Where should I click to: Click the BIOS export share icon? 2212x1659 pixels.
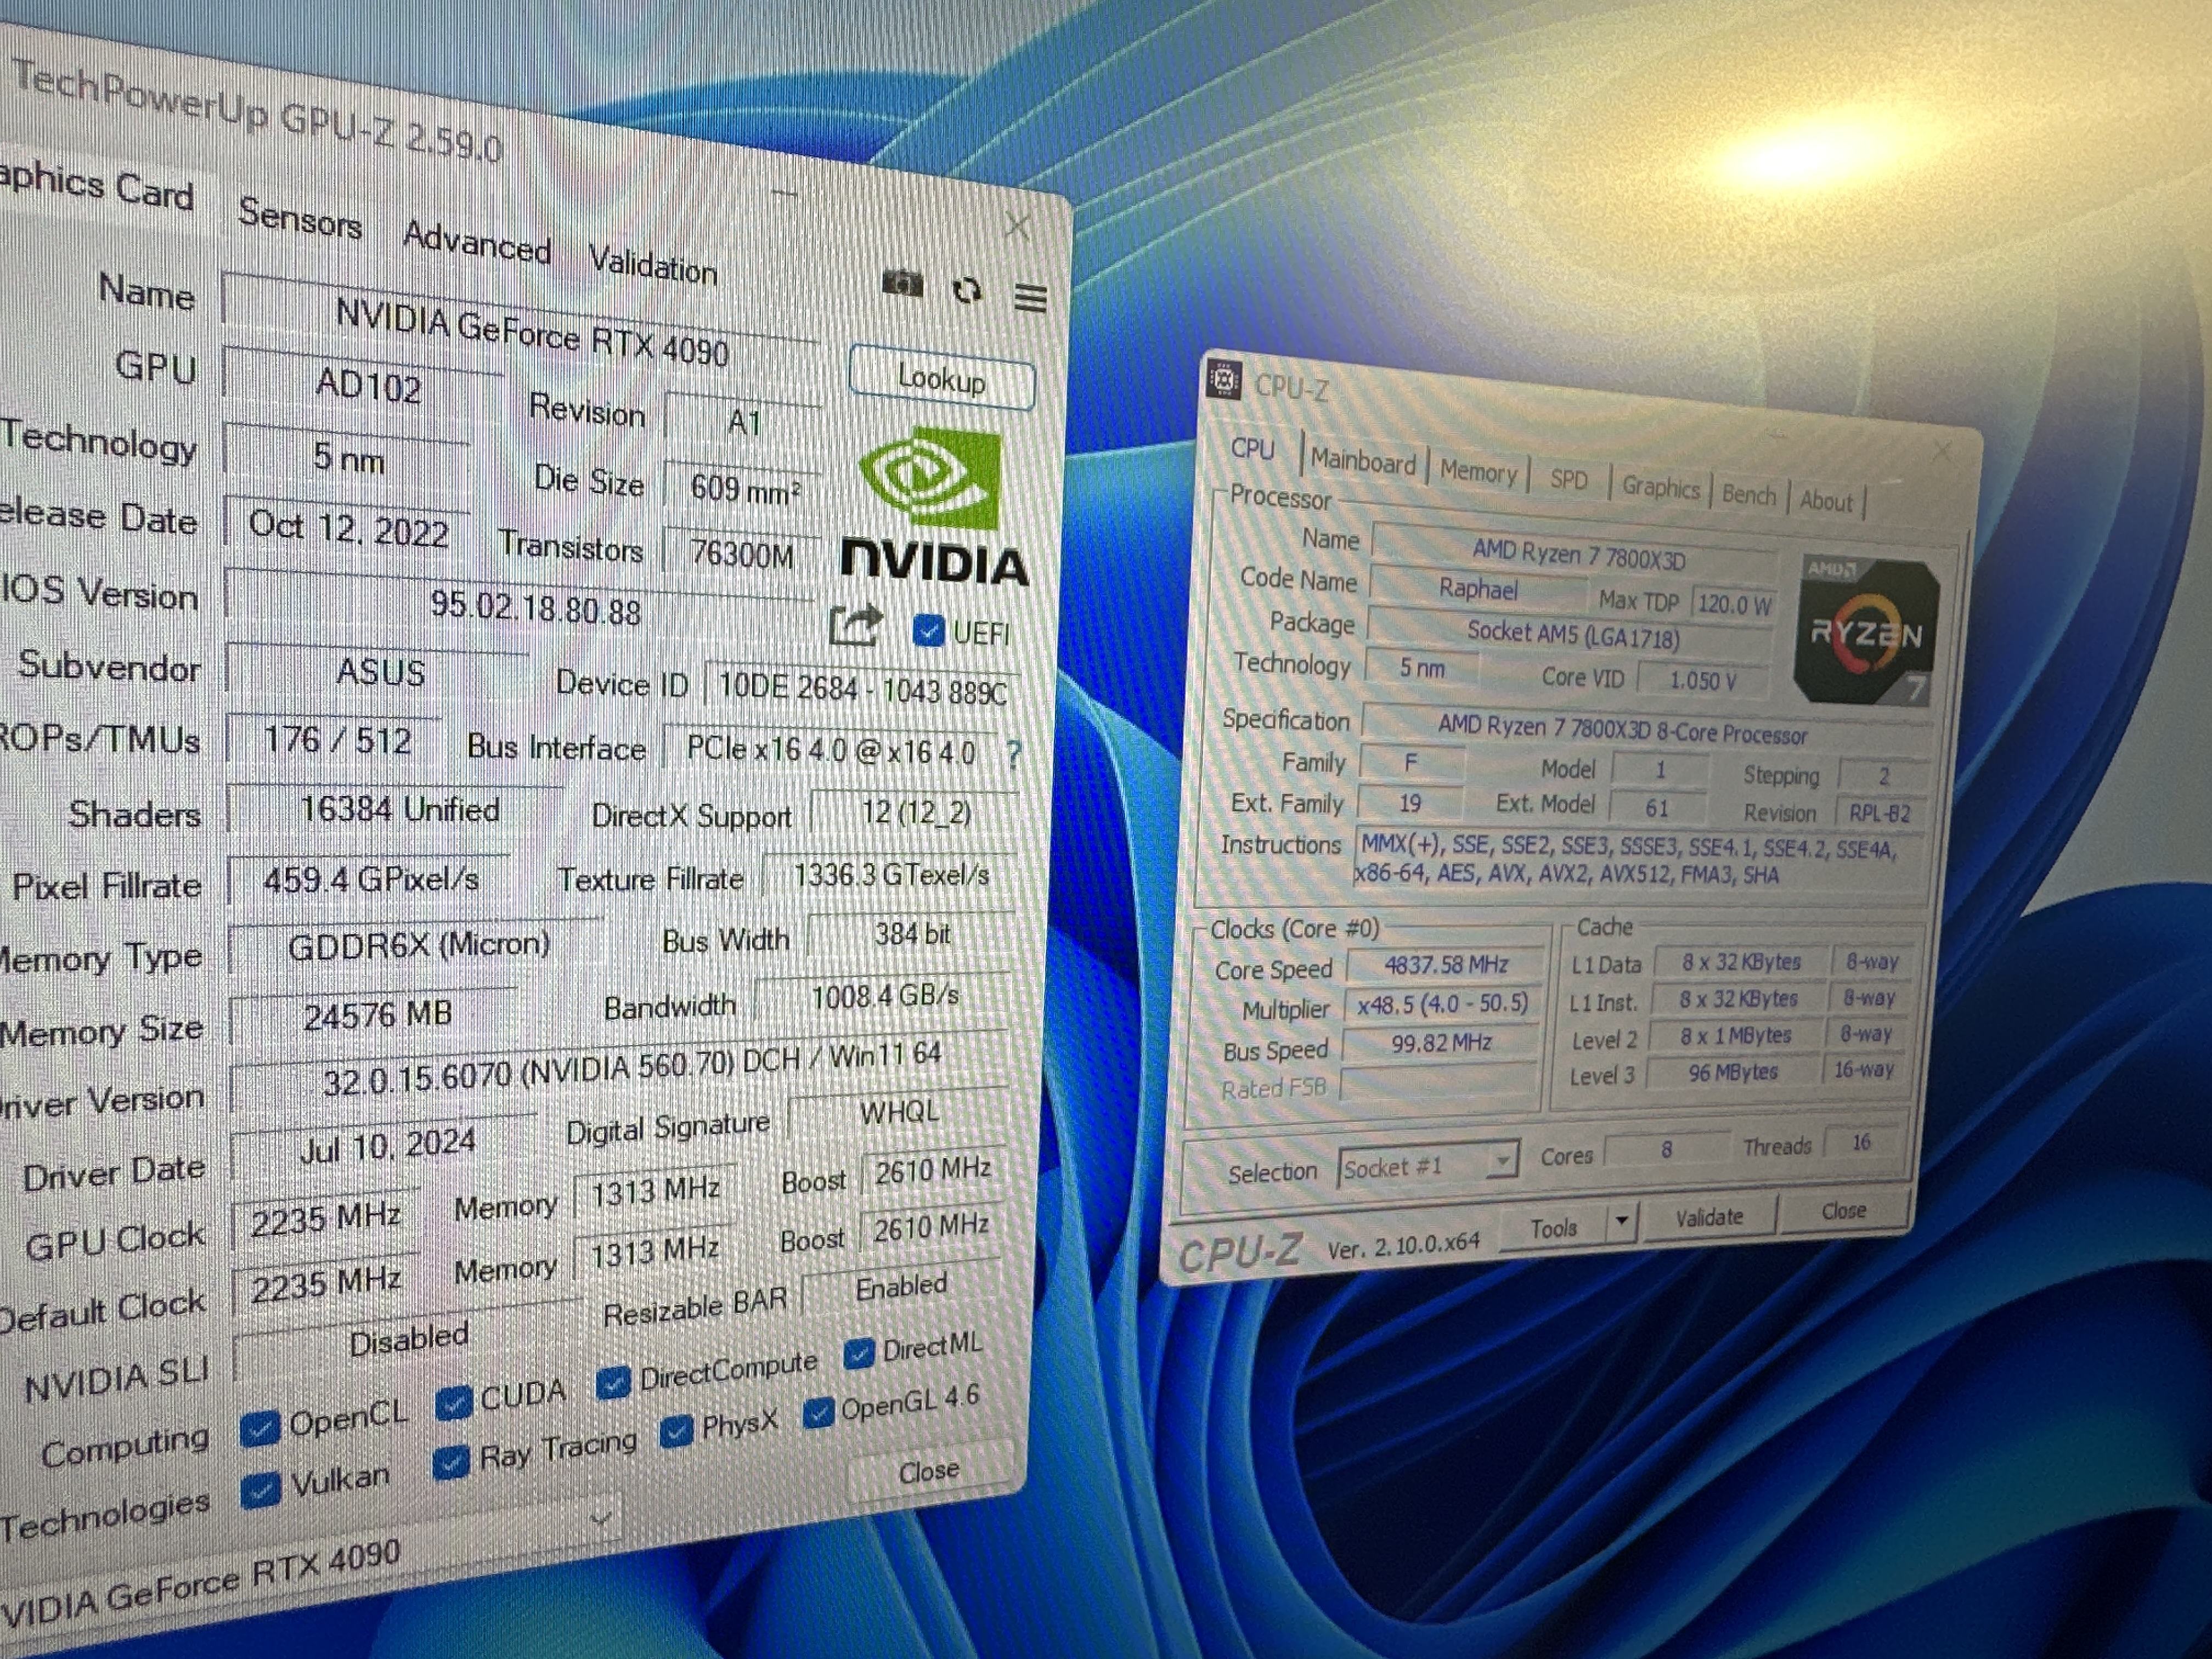pyautogui.click(x=854, y=626)
